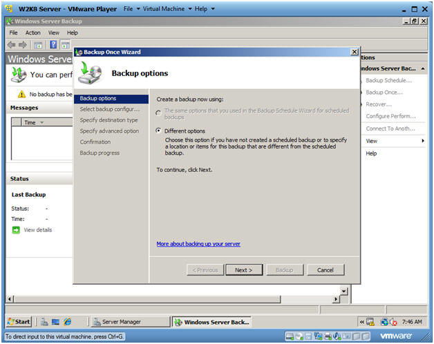Image resolution: width=434 pixels, height=344 pixels.
Task: Click the VMware printer status icon
Action: point(328,336)
